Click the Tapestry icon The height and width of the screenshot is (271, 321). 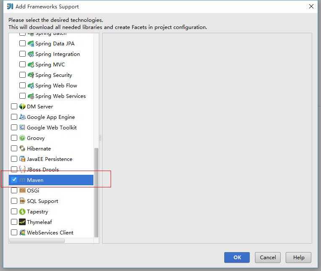click(22, 211)
